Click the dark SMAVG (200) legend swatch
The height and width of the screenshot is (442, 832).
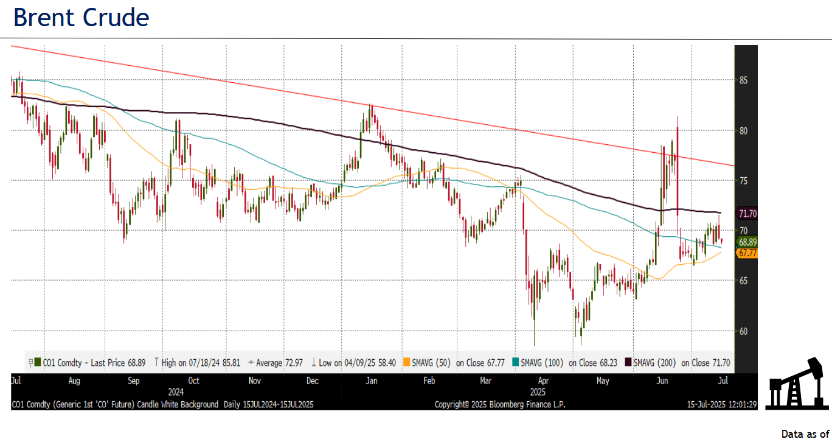tap(629, 363)
